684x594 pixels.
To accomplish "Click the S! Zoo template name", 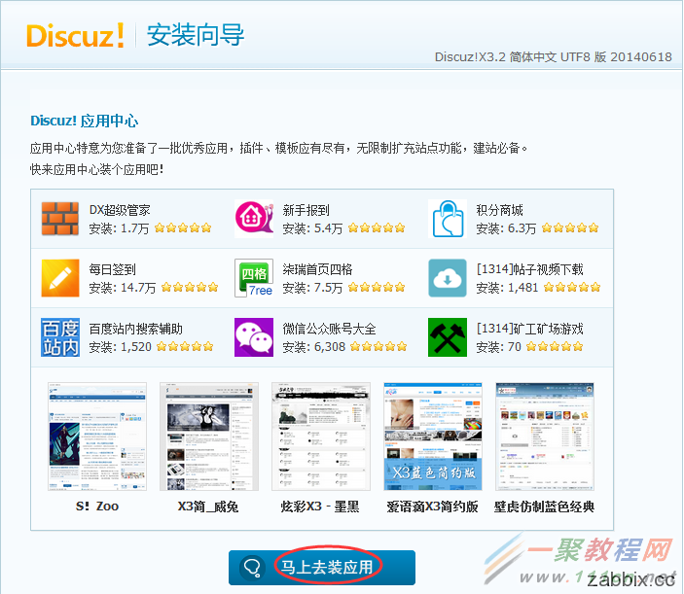I will click(97, 507).
